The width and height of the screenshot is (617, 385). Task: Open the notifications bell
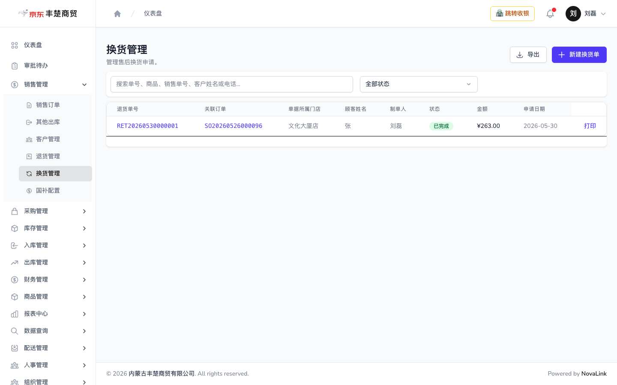point(550,14)
